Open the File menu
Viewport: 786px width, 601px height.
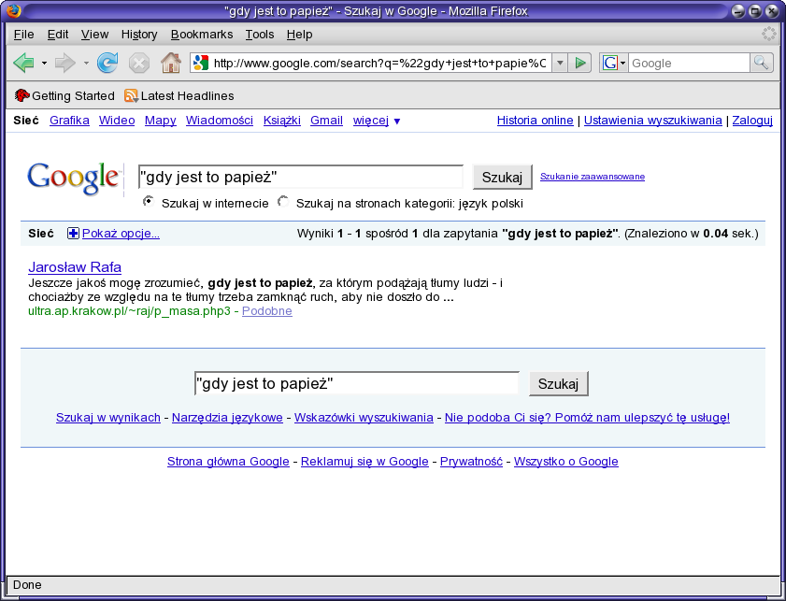(23, 34)
